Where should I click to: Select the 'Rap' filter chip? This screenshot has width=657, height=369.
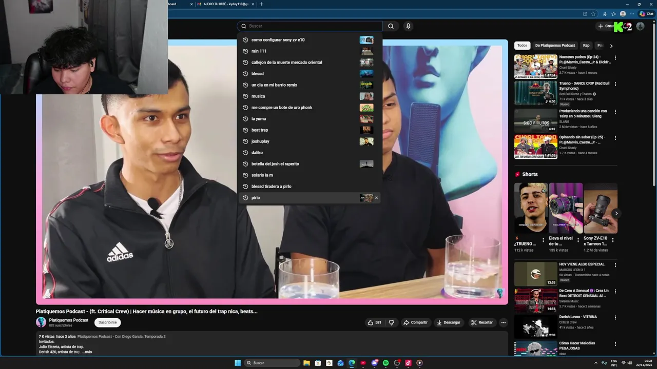586,46
